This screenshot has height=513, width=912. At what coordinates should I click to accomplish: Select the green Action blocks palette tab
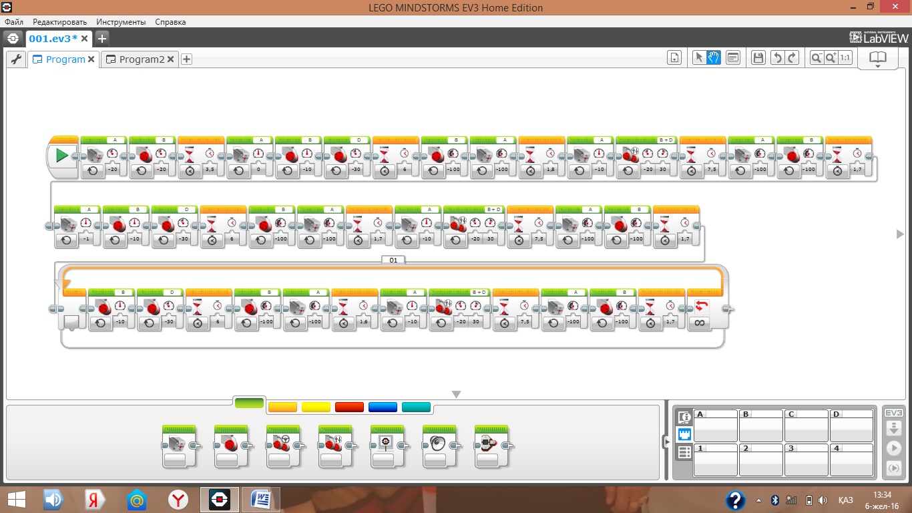coord(249,403)
